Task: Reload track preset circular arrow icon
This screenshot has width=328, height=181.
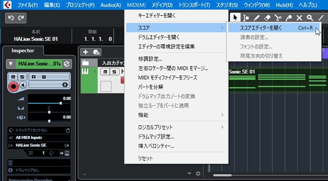Action: tap(67, 130)
